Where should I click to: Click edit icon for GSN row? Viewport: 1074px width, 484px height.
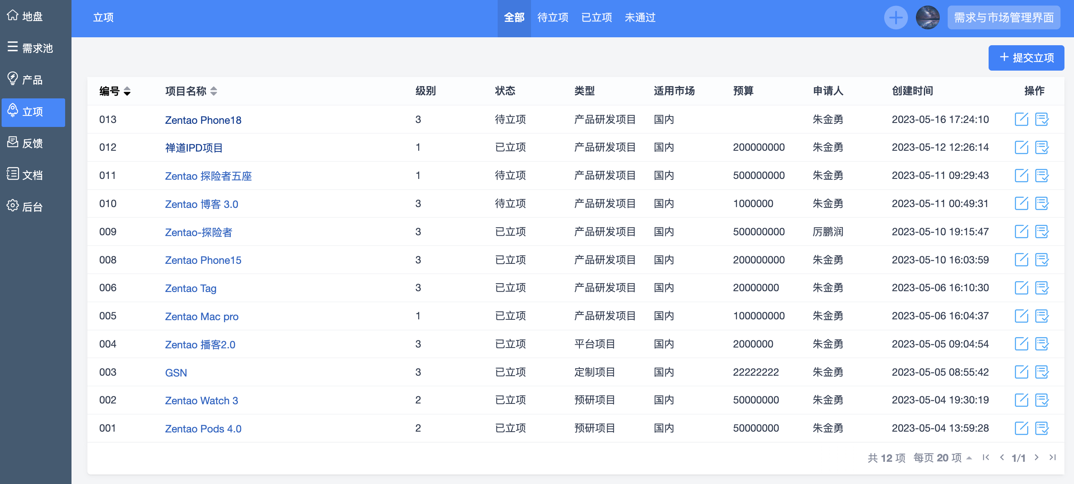coord(1021,372)
